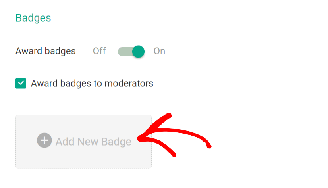
Task: Click the Off label beside the switch
Action: pyautogui.click(x=99, y=51)
